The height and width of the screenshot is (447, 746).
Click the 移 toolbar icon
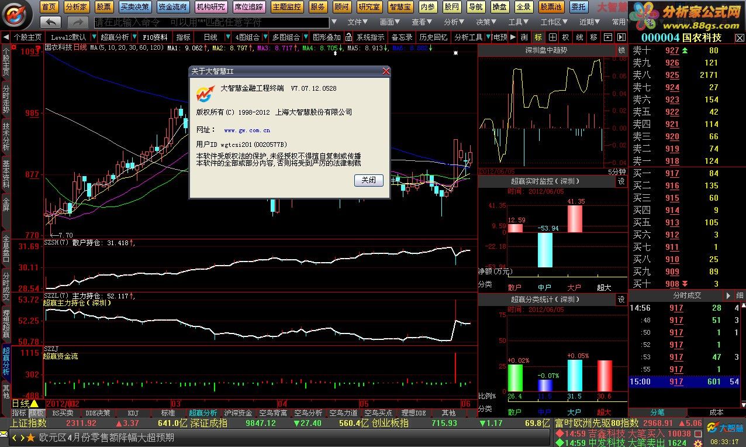click(593, 37)
